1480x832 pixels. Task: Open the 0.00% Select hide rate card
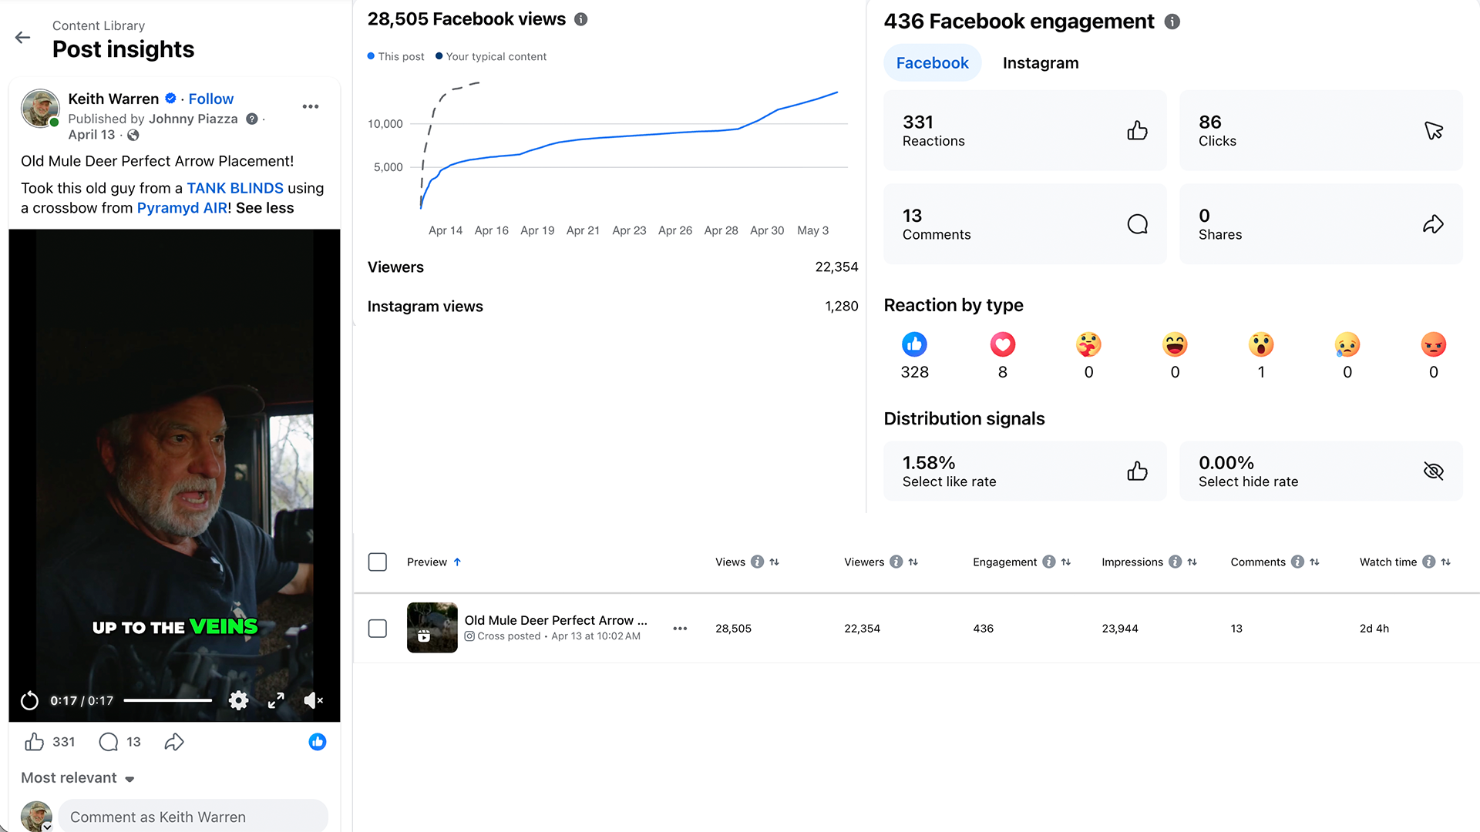pos(1320,471)
